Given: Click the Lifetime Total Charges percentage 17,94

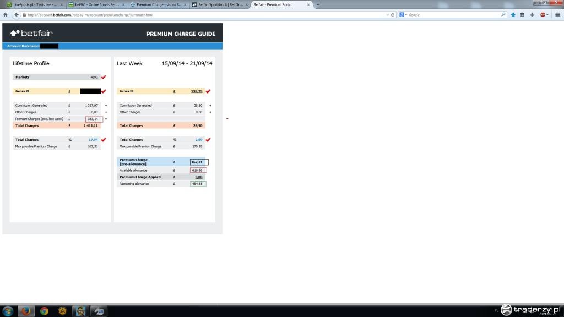Looking at the screenshot, I should click(x=93, y=139).
